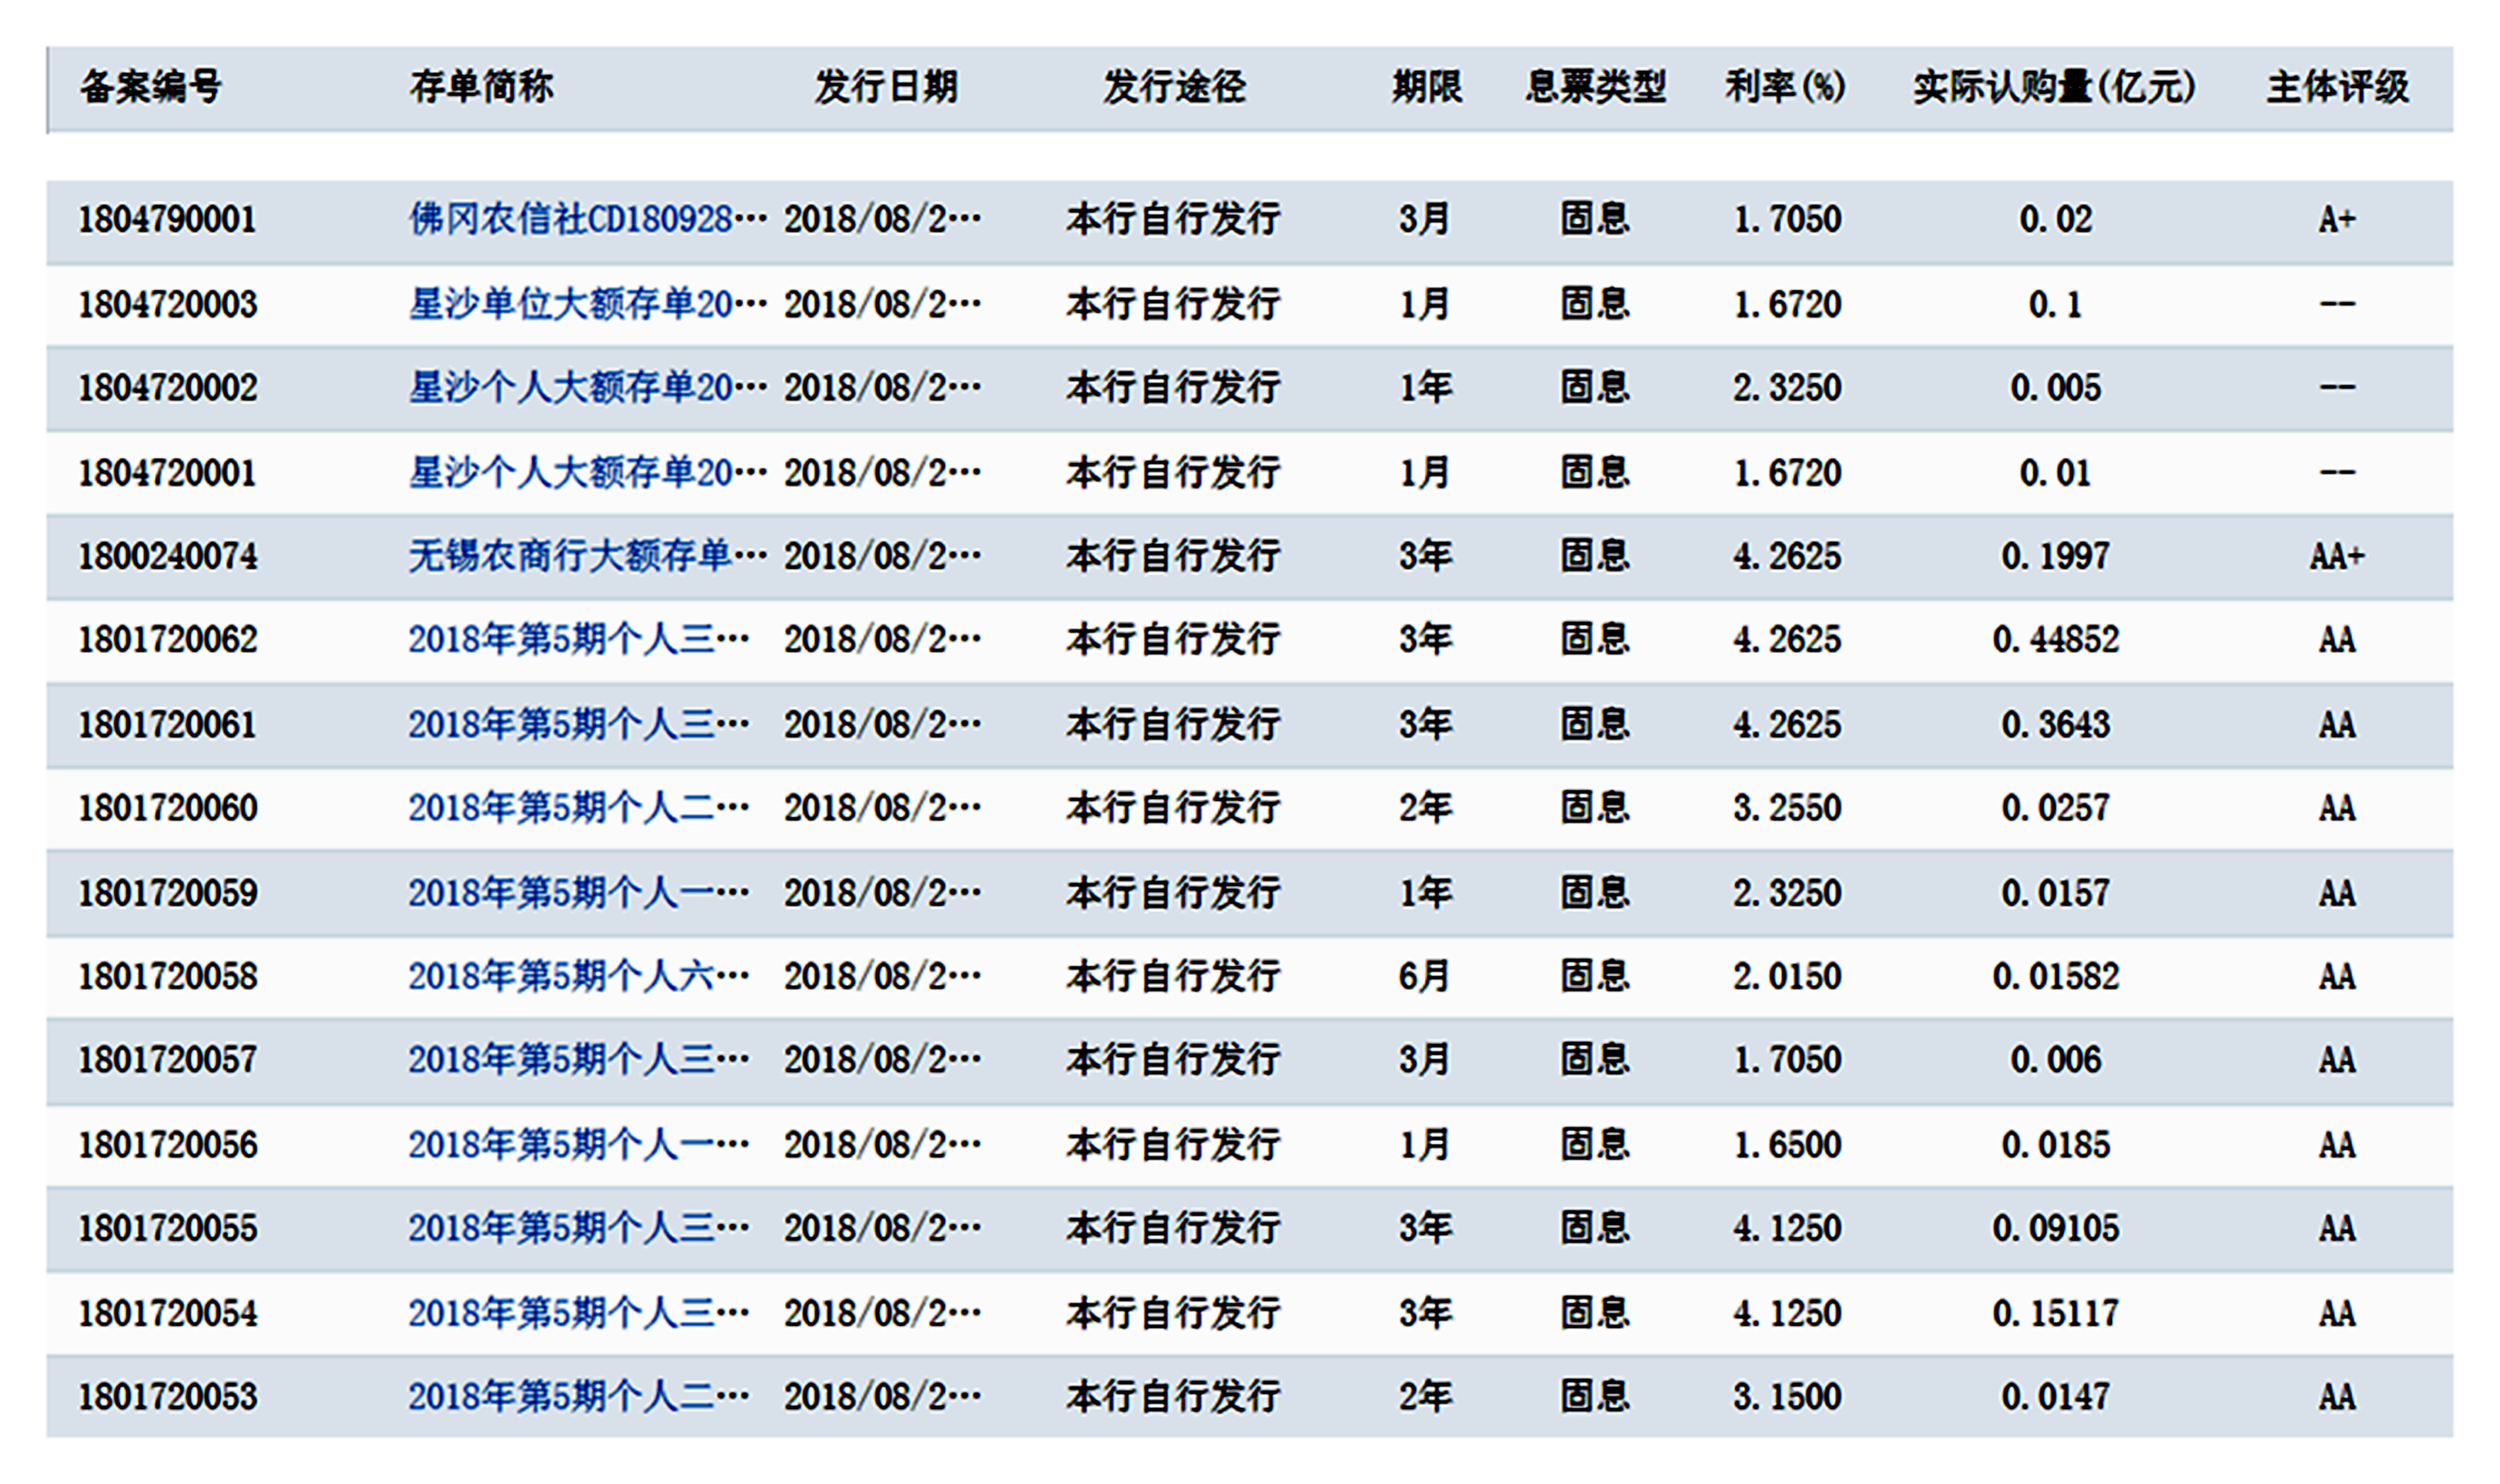Click the 存单简称 column header
2500x1484 pixels.
[x=481, y=87]
